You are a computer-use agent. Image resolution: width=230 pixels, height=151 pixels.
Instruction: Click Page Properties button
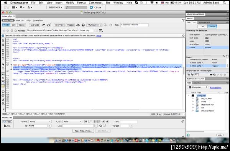(83, 131)
